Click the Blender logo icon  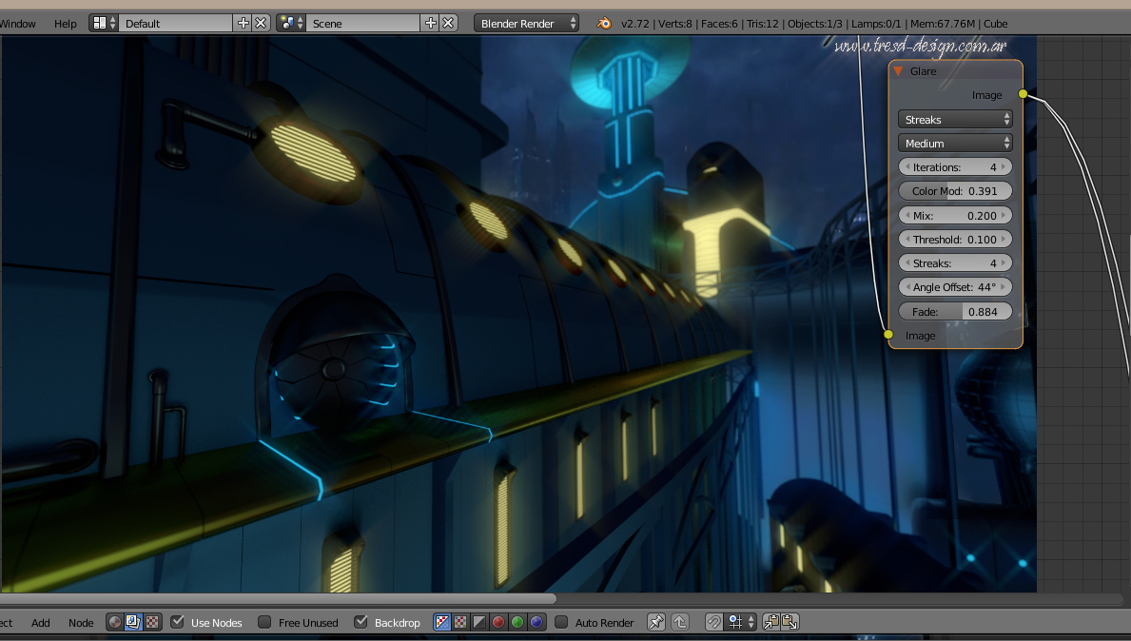click(x=604, y=23)
